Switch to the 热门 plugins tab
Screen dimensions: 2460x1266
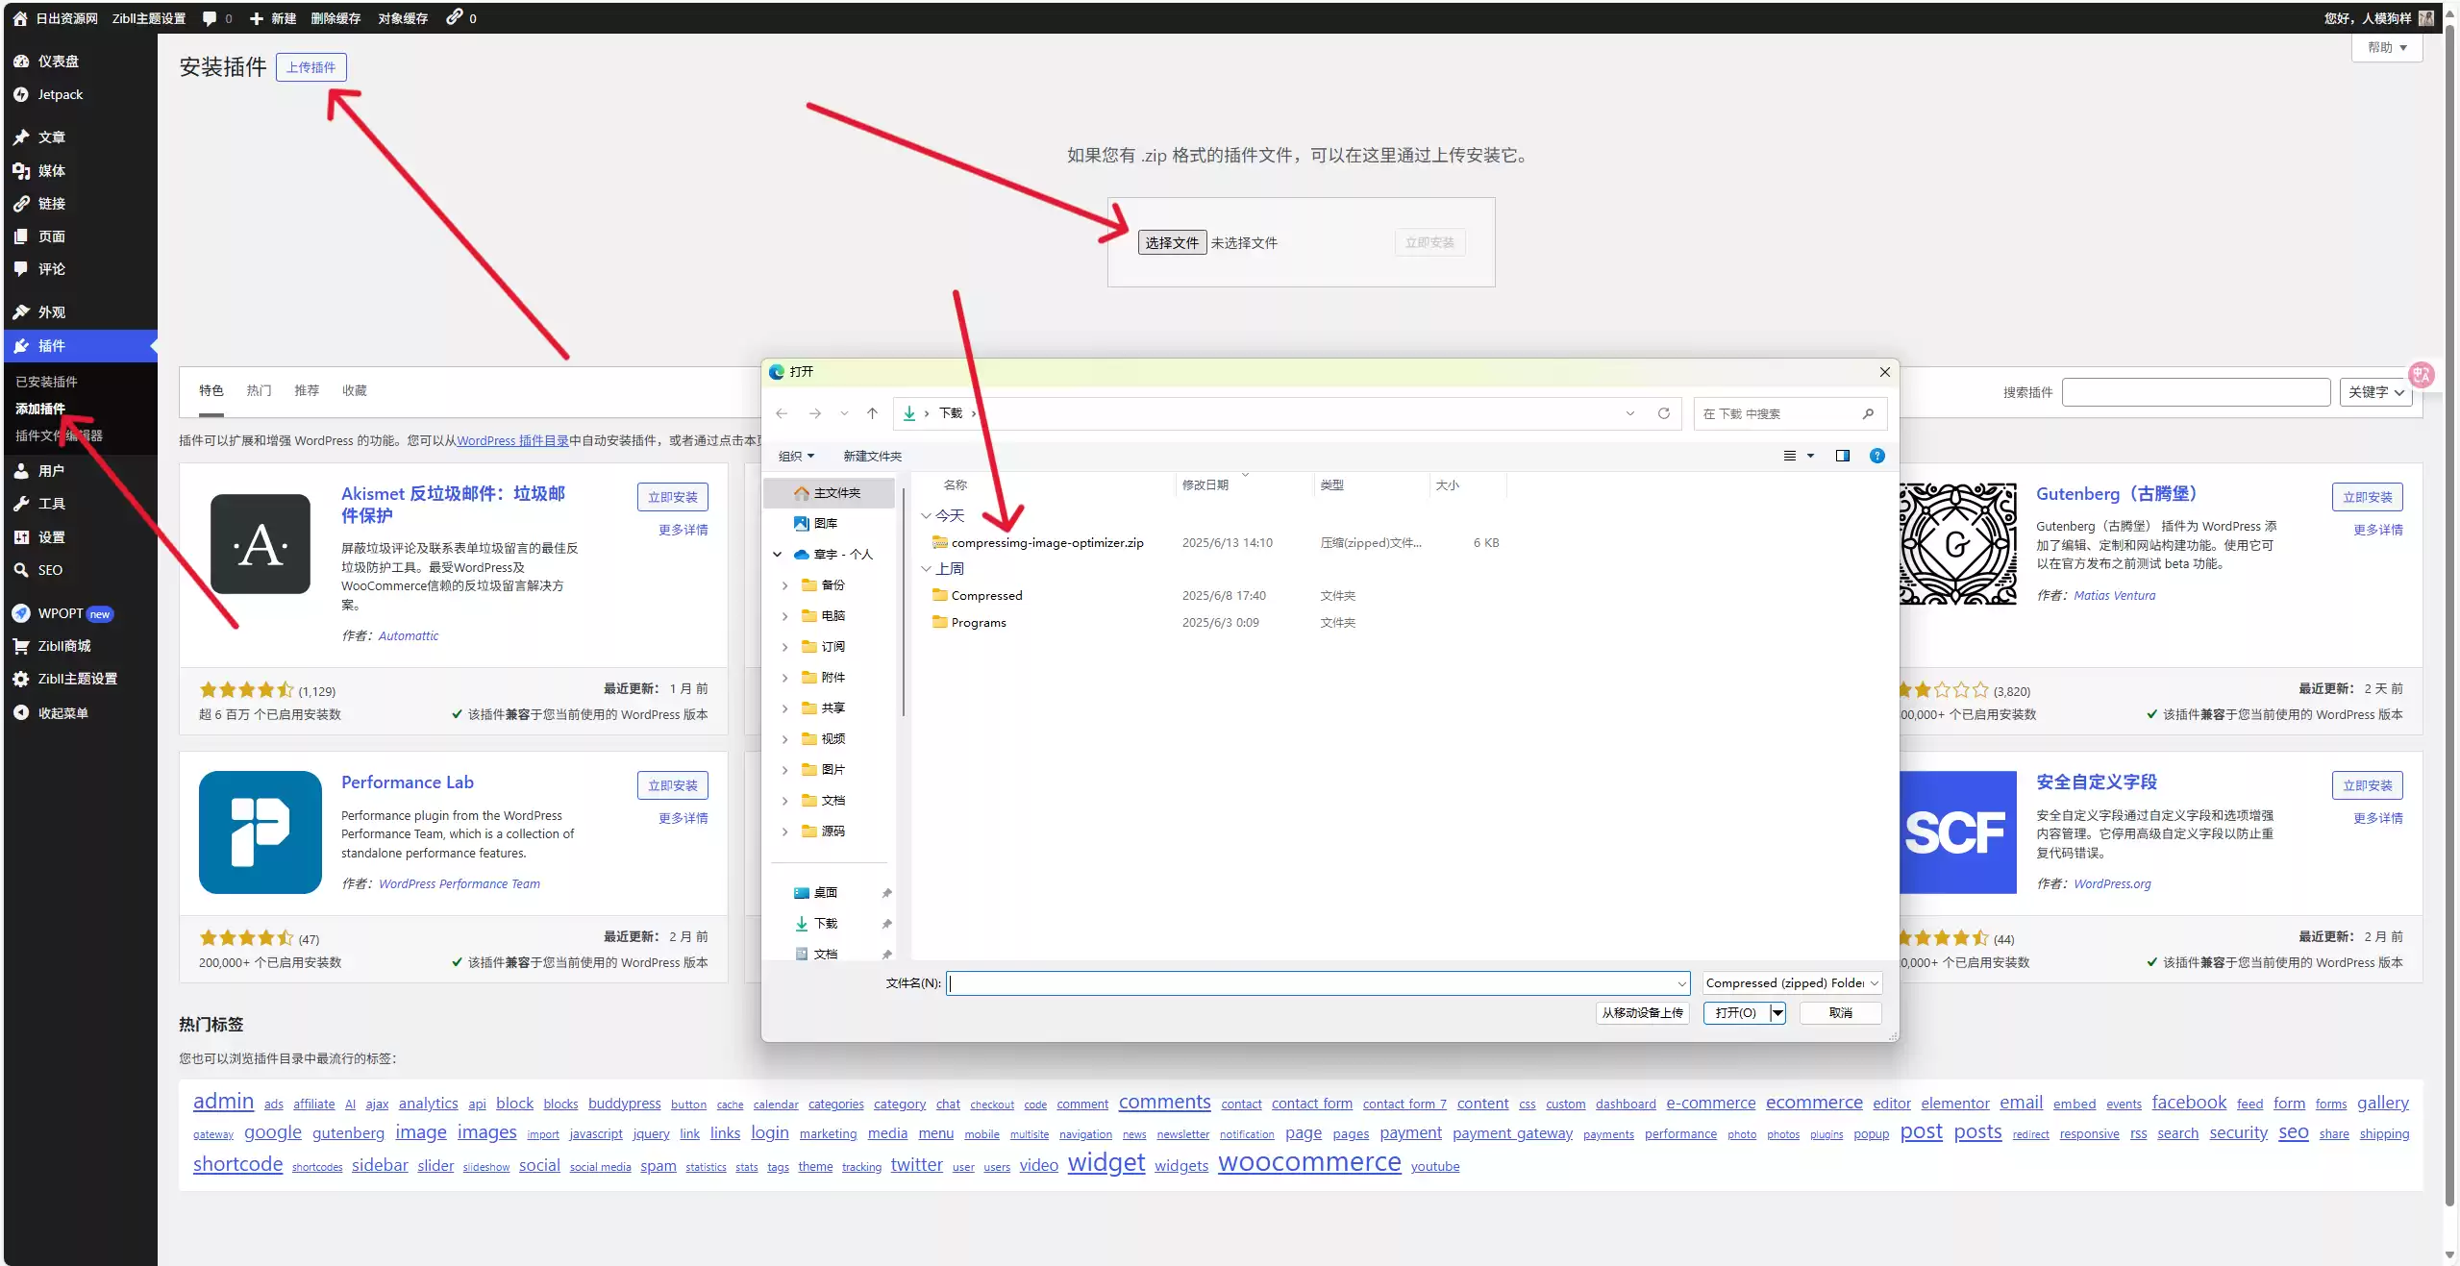(259, 390)
